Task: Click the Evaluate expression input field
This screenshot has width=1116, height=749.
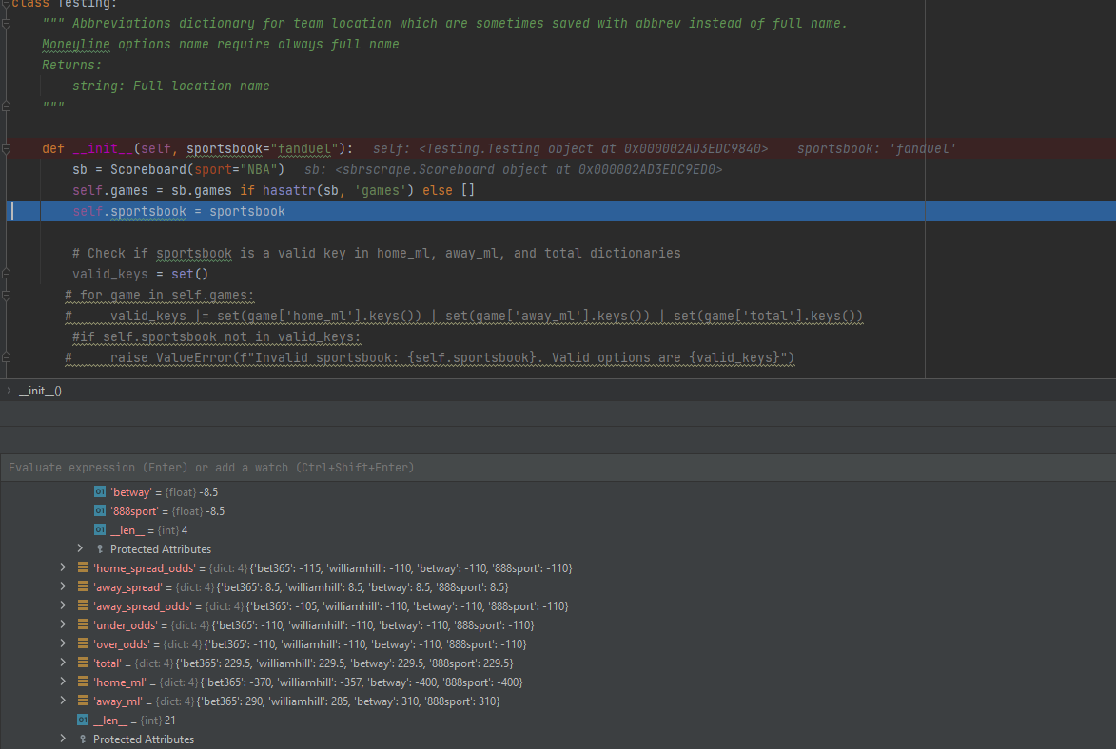Action: coord(558,468)
